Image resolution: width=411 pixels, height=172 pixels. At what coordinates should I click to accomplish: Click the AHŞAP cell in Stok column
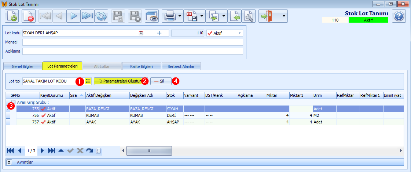(175, 122)
